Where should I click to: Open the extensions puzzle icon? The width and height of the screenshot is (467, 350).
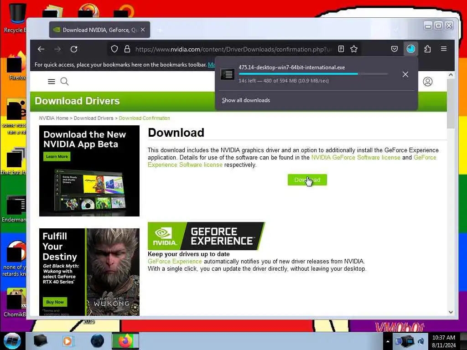click(x=427, y=49)
